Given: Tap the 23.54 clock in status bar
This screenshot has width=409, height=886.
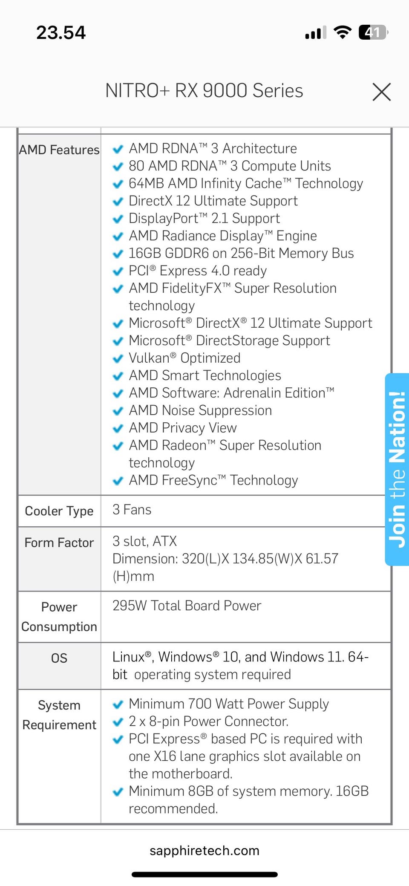Looking at the screenshot, I should (x=61, y=33).
